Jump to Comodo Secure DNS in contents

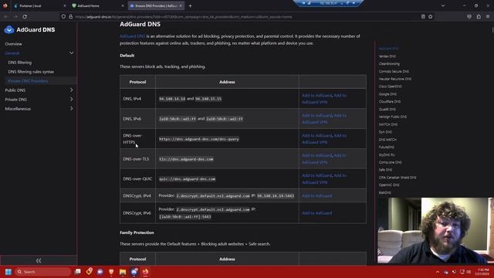pos(394,71)
